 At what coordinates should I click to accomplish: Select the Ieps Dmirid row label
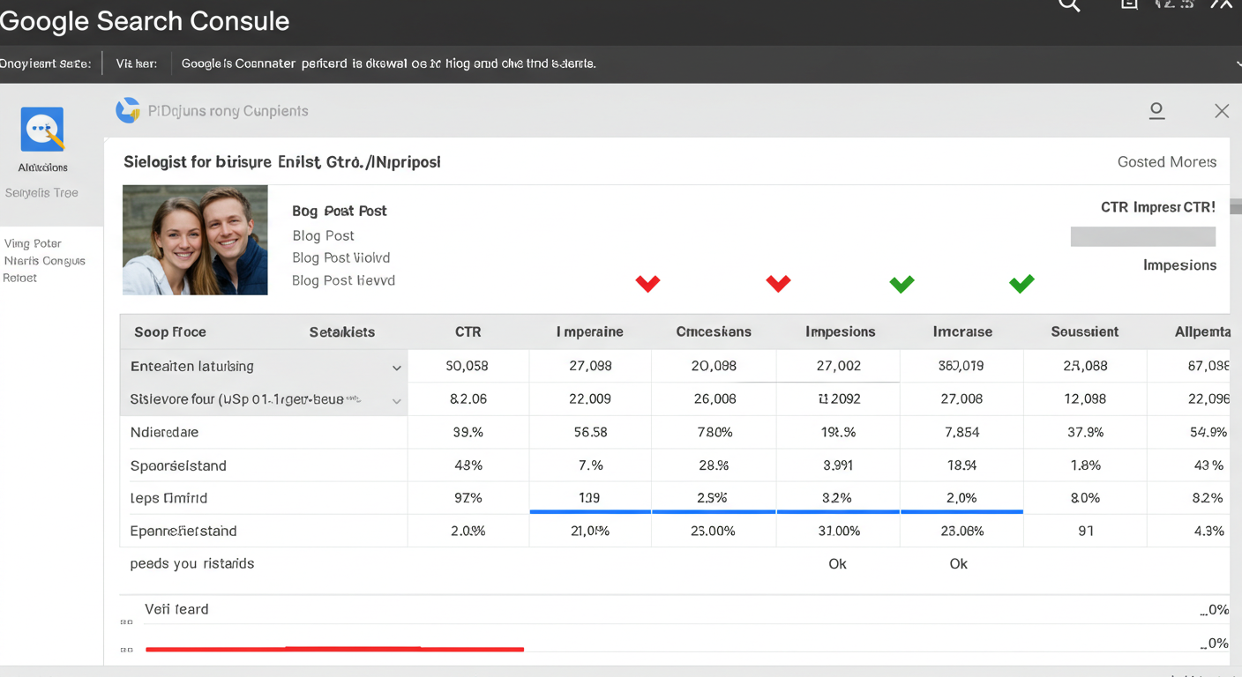coord(168,498)
